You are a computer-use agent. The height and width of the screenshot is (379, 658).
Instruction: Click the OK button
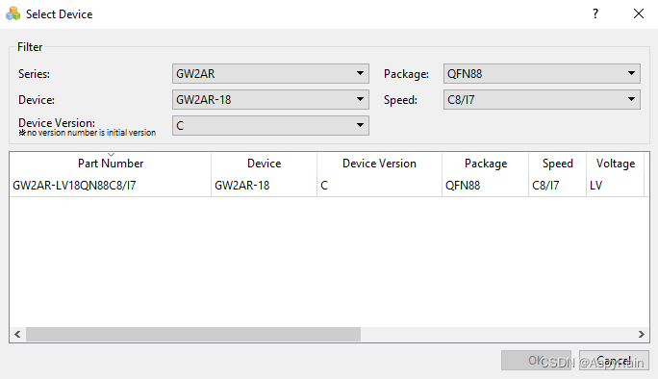coord(536,360)
